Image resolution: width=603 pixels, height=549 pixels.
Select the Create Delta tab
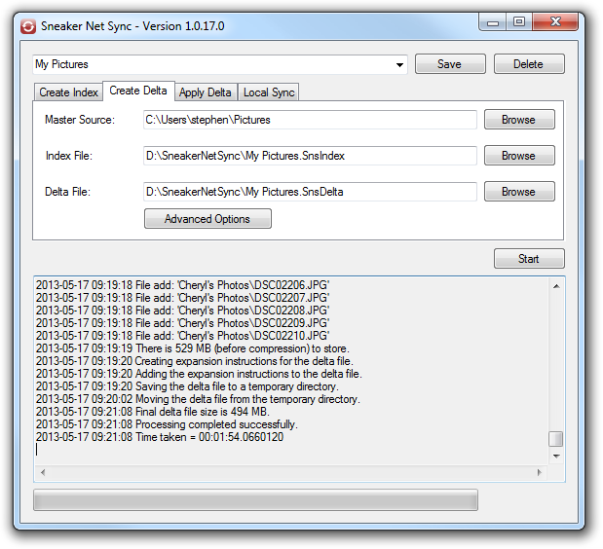[x=138, y=91]
